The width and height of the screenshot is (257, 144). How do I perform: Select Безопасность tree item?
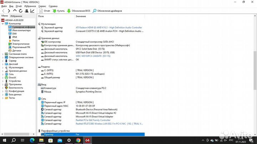[x=14, y=88]
